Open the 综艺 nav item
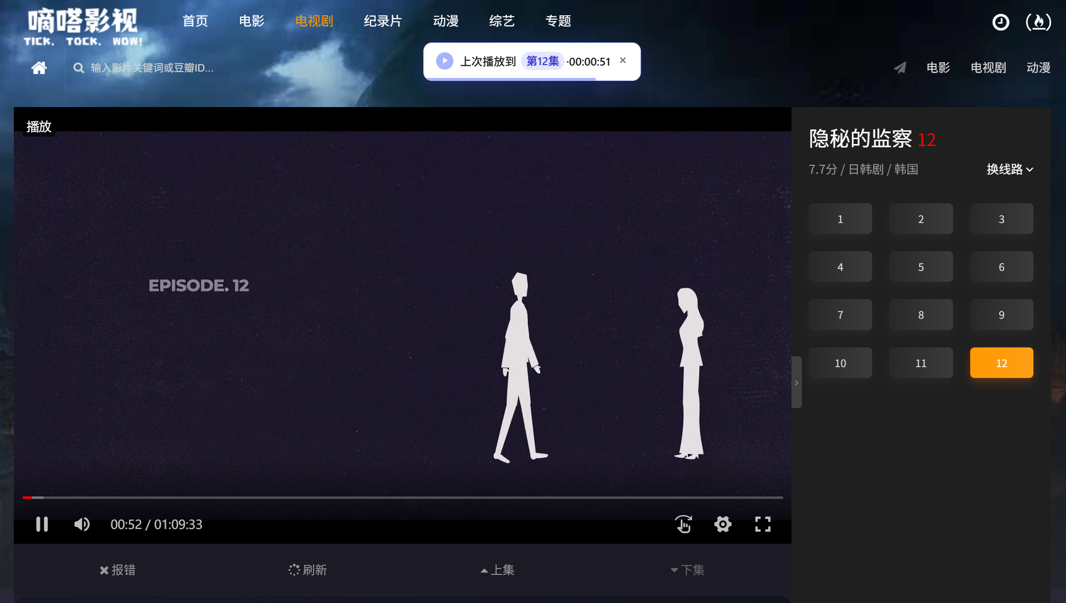1066x603 pixels. coord(502,21)
